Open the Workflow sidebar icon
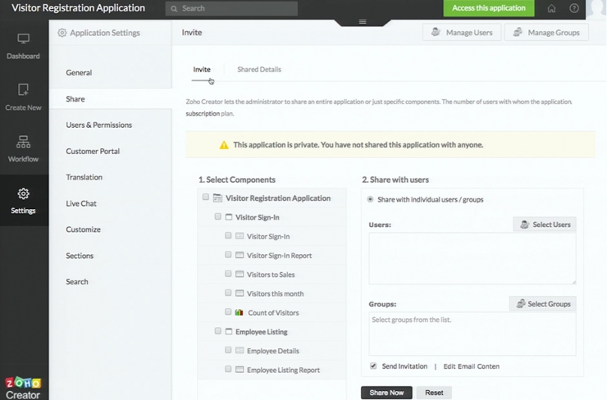The image size is (607, 400). coord(23,142)
